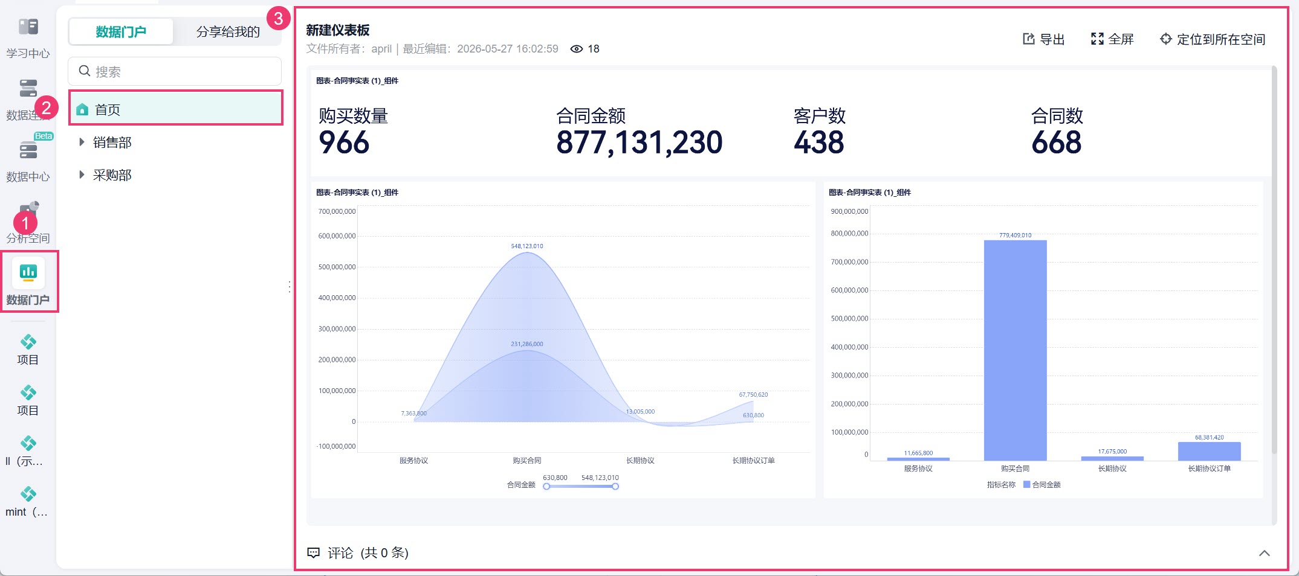This screenshot has height=576, width=1299.
Task: Click the search magnifier icon
Action: 85,71
